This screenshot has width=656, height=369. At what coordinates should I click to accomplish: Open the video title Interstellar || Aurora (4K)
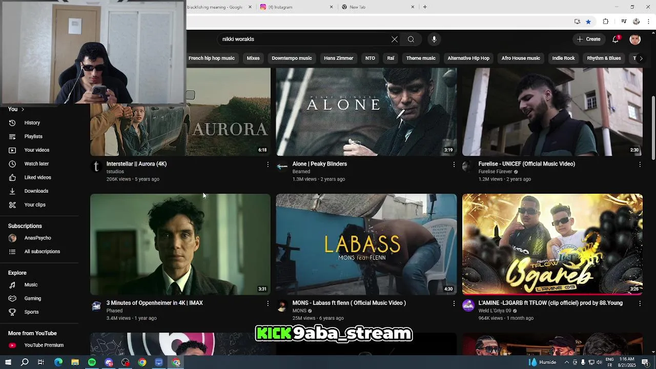(x=136, y=164)
